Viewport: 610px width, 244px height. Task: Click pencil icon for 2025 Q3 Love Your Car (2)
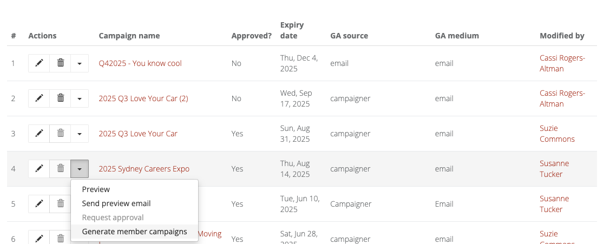coord(39,98)
